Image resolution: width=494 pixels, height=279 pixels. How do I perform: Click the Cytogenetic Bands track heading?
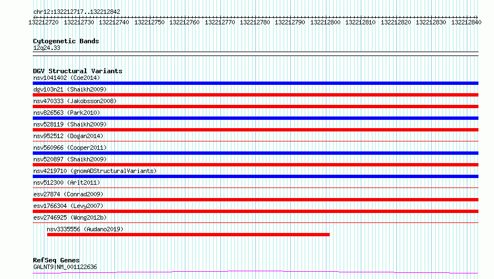66,41
